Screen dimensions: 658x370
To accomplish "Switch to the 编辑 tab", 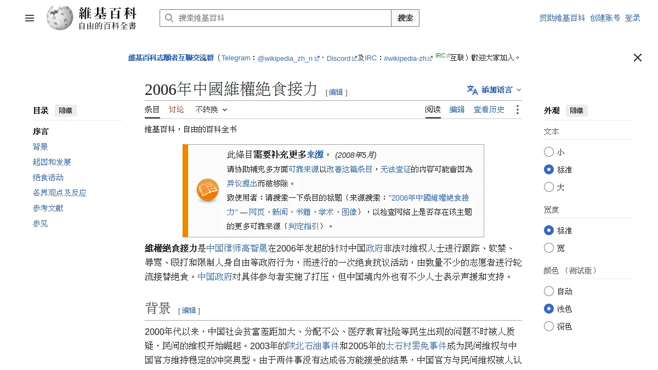I will [457, 110].
